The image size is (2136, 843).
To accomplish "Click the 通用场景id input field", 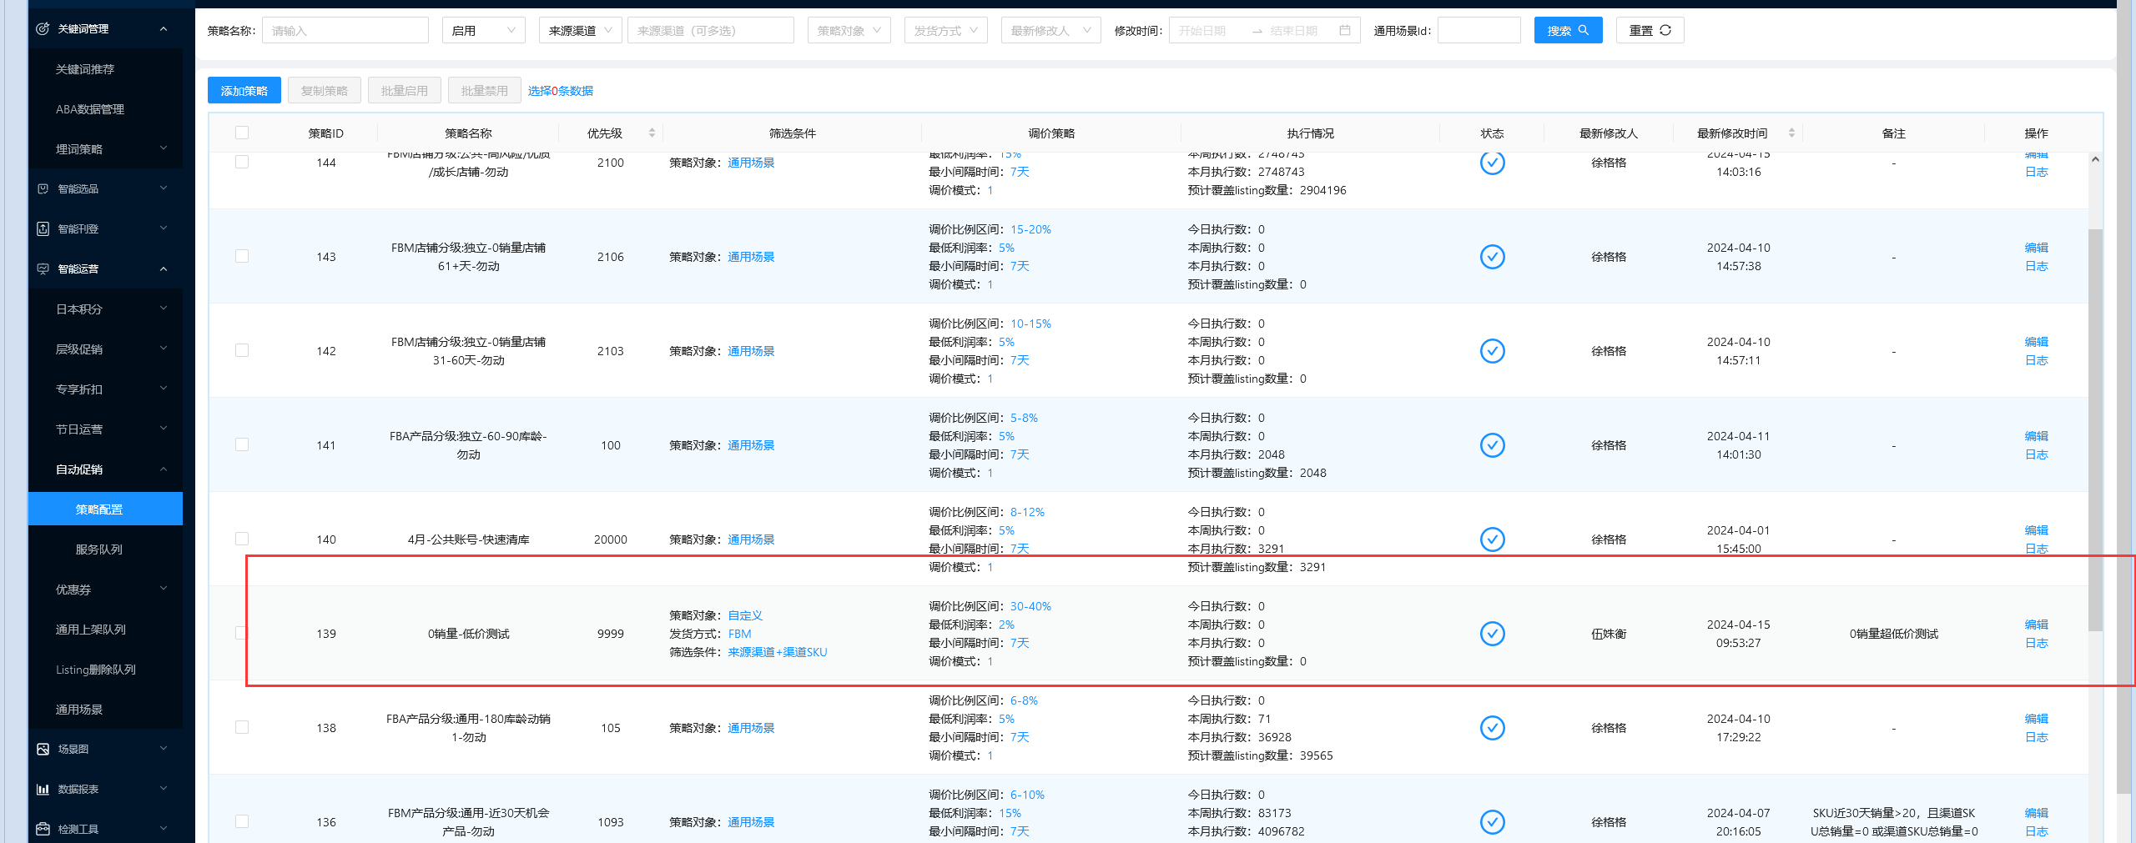I will (1479, 30).
